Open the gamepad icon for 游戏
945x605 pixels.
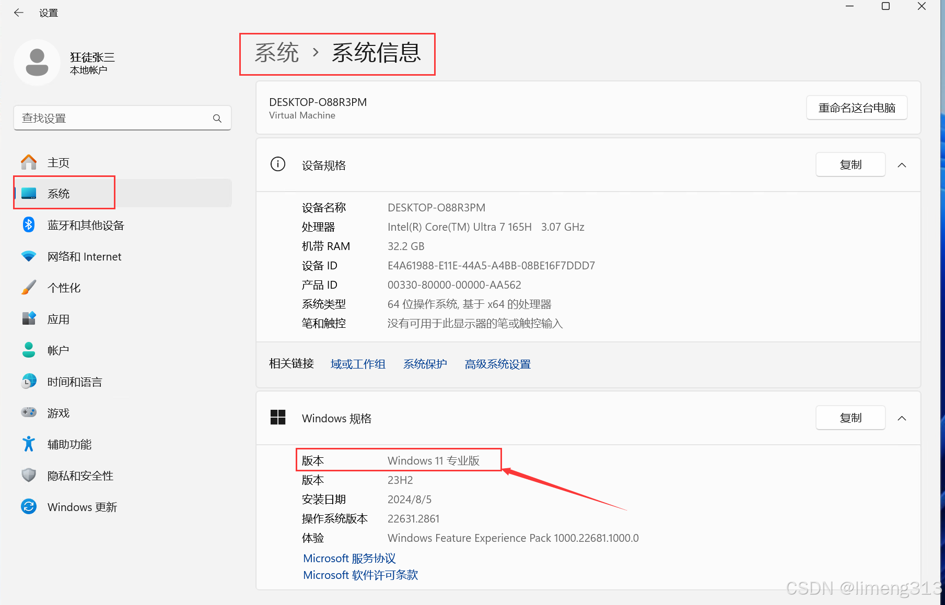[x=29, y=412]
